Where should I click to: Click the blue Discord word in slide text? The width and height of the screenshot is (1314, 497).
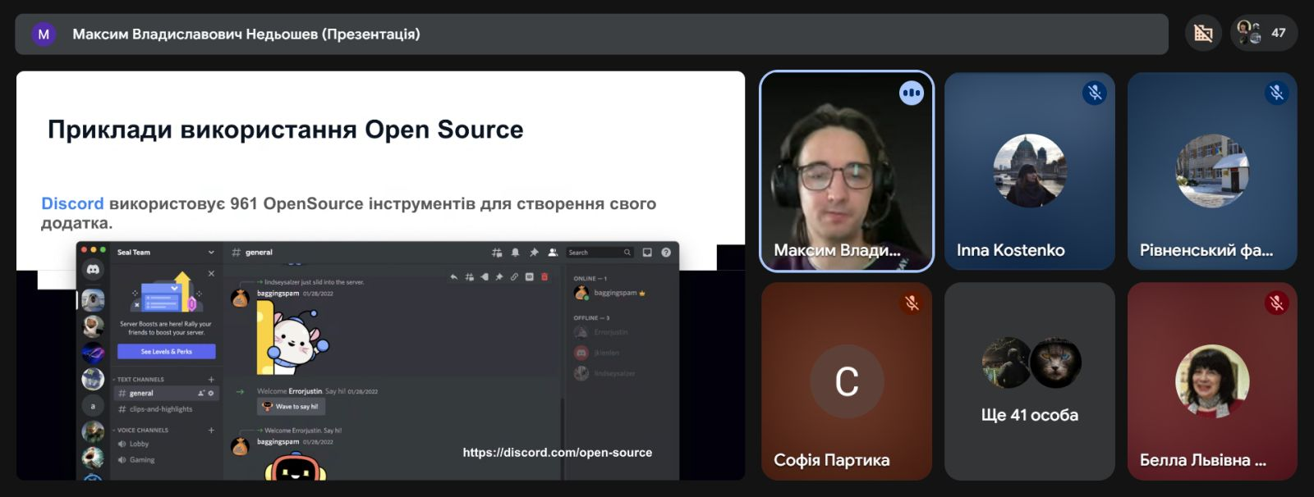tap(72, 203)
